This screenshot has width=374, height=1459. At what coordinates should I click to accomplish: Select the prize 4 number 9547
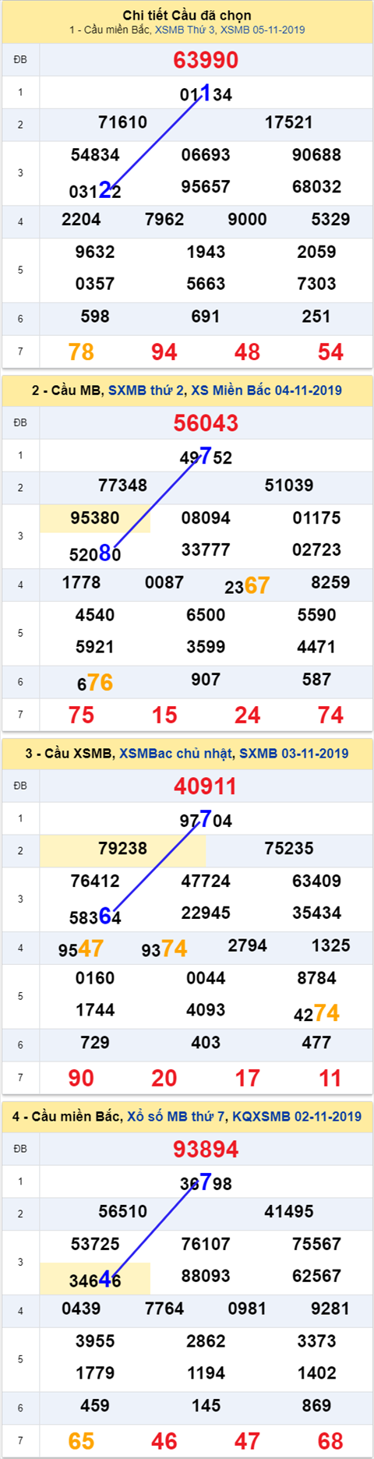(81, 949)
